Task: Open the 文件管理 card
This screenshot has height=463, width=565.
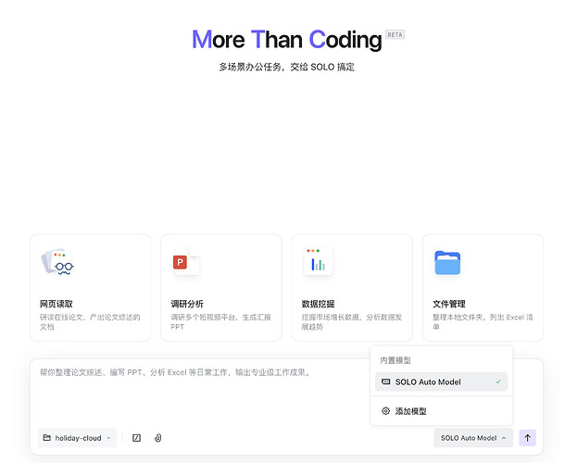Action: 483,288
